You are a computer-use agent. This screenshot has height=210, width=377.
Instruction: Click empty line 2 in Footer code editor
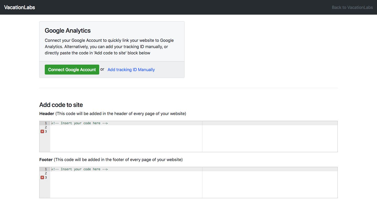[x=126, y=173]
